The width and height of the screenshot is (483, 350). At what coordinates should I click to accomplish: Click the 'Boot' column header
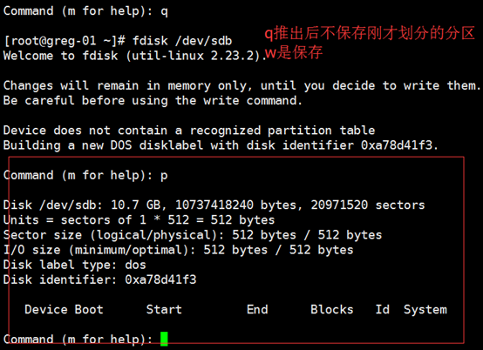[89, 309]
